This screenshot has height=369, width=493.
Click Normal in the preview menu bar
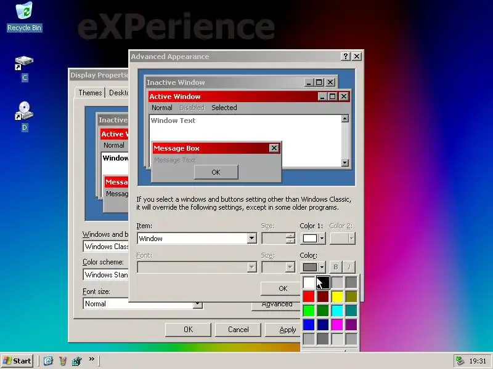(162, 108)
